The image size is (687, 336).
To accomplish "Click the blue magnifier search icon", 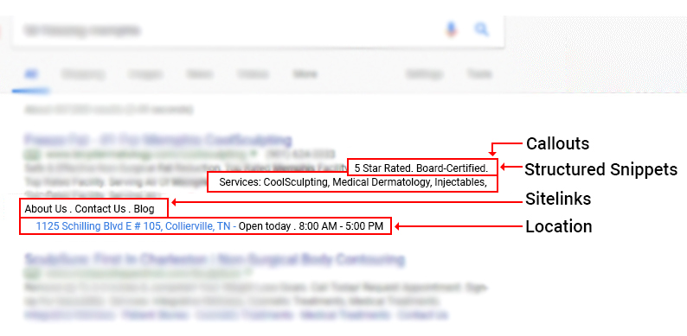I will tap(481, 29).
